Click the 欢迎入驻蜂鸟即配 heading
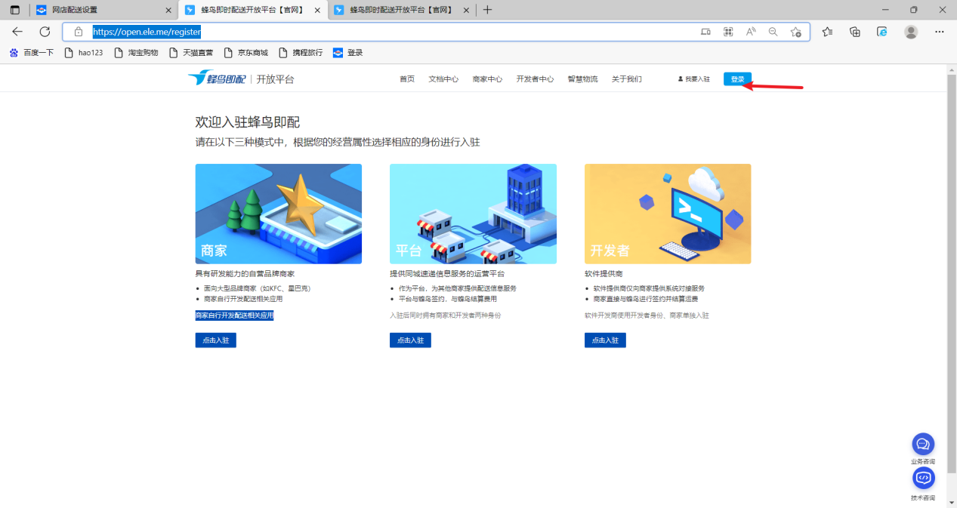Viewport: 957px width, 508px height. tap(248, 122)
